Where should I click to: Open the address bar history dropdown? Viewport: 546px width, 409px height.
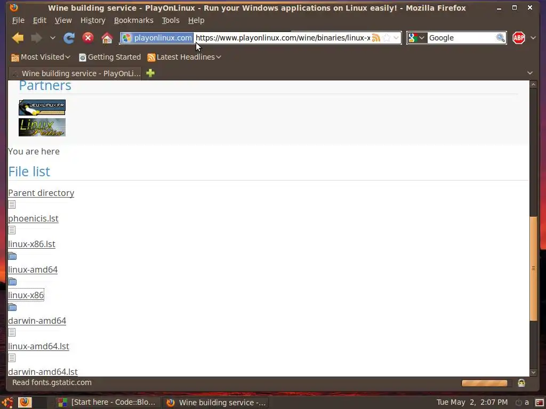(396, 38)
